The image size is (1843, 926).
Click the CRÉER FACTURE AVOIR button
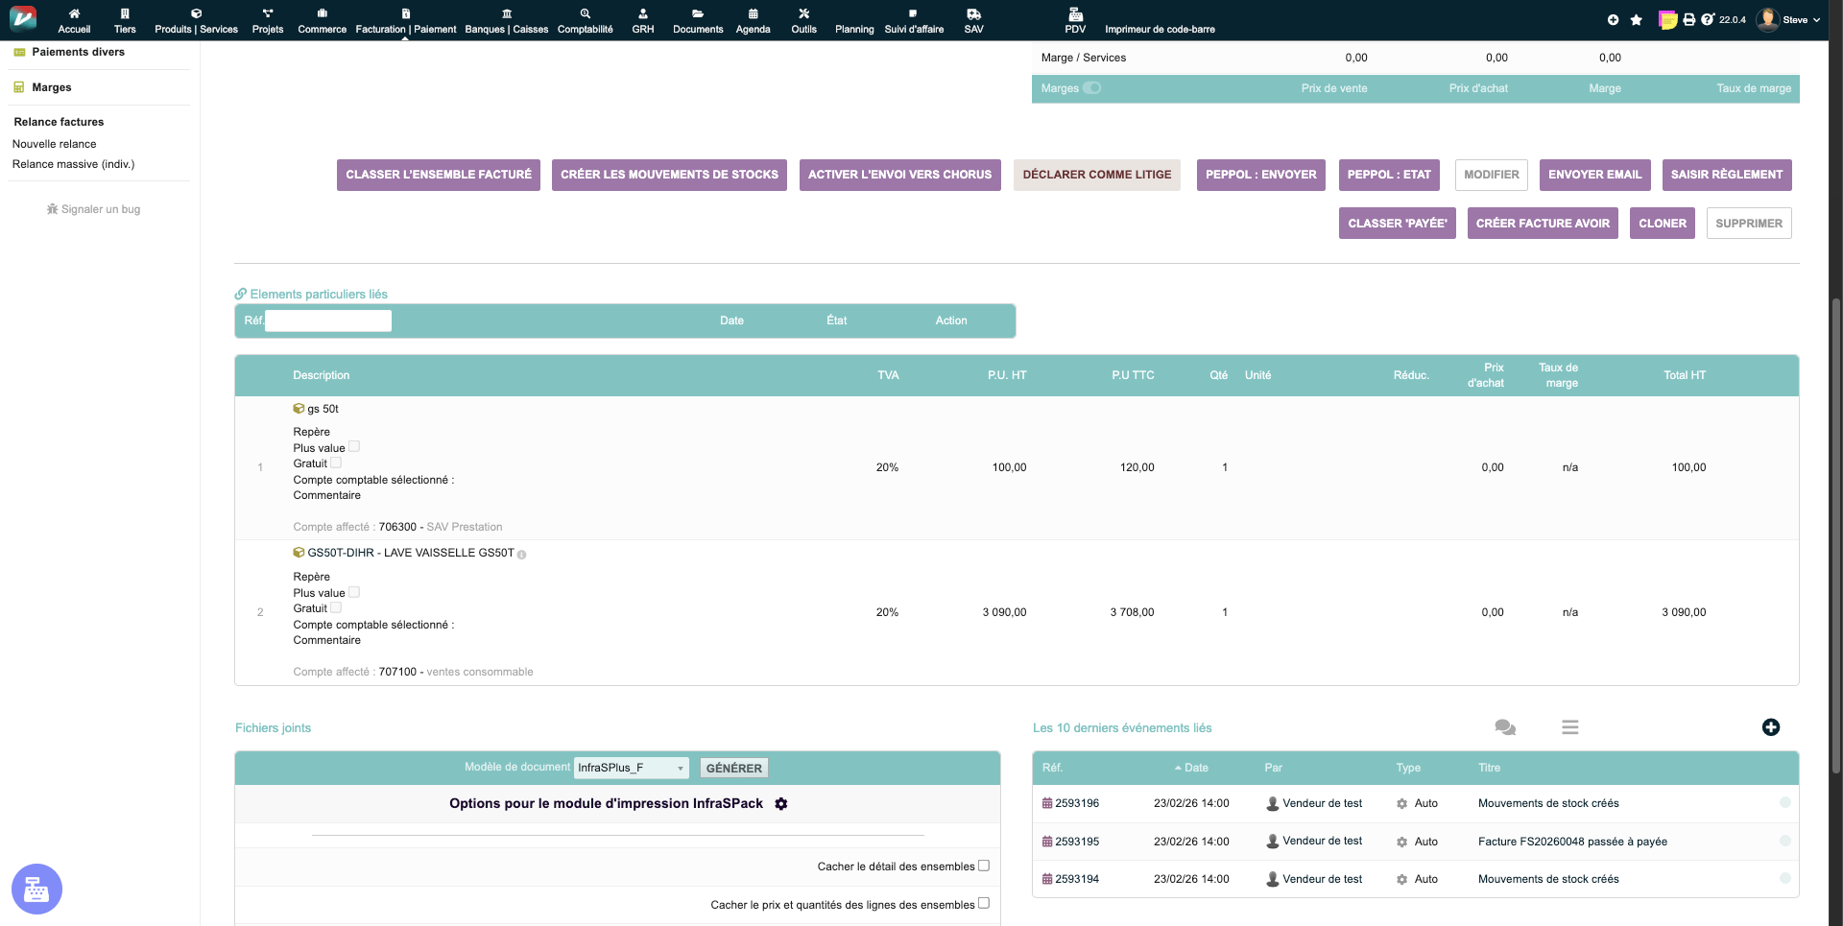click(1542, 224)
